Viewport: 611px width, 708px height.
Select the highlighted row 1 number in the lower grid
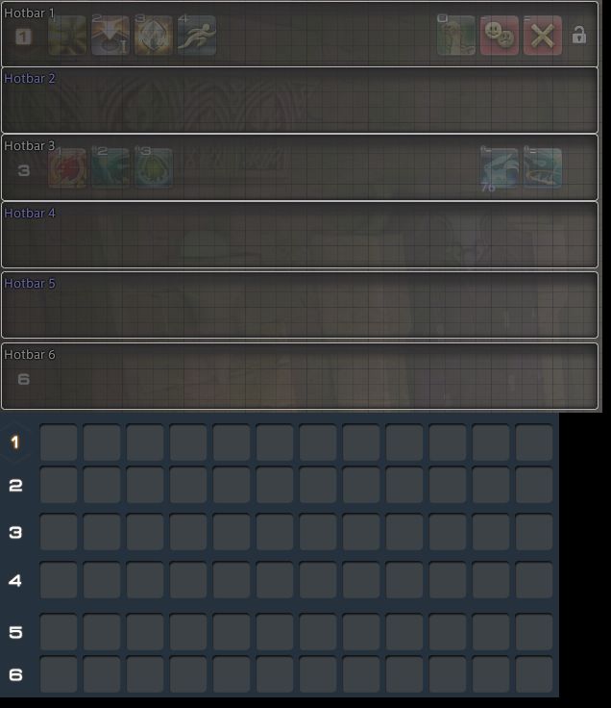point(15,442)
